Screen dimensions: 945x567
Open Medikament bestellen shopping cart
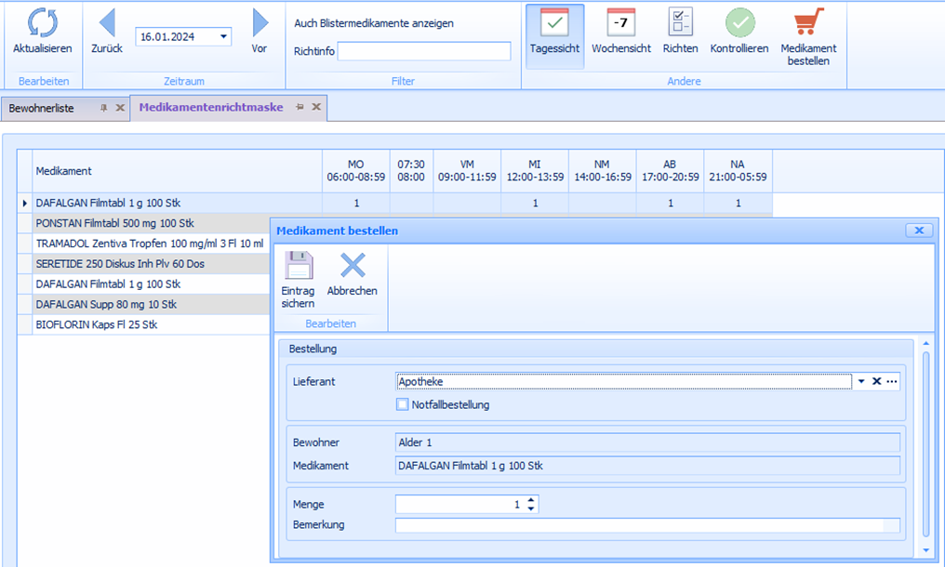click(x=808, y=23)
